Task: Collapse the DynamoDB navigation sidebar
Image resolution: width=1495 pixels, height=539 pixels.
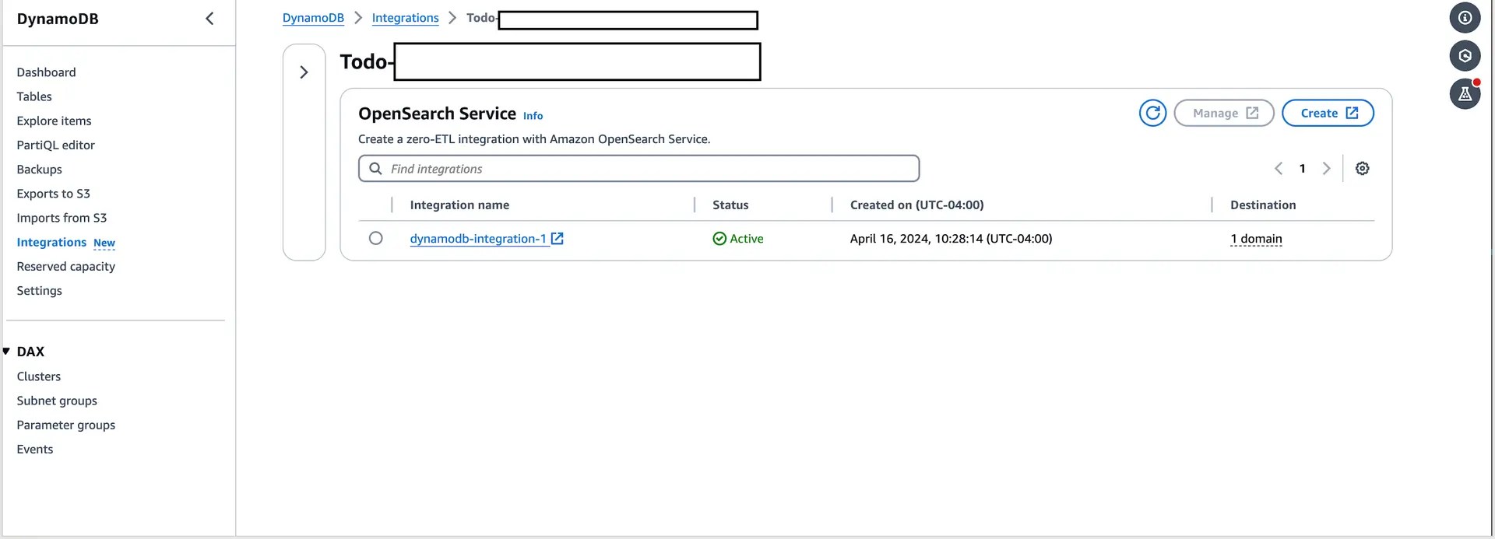Action: tap(209, 19)
